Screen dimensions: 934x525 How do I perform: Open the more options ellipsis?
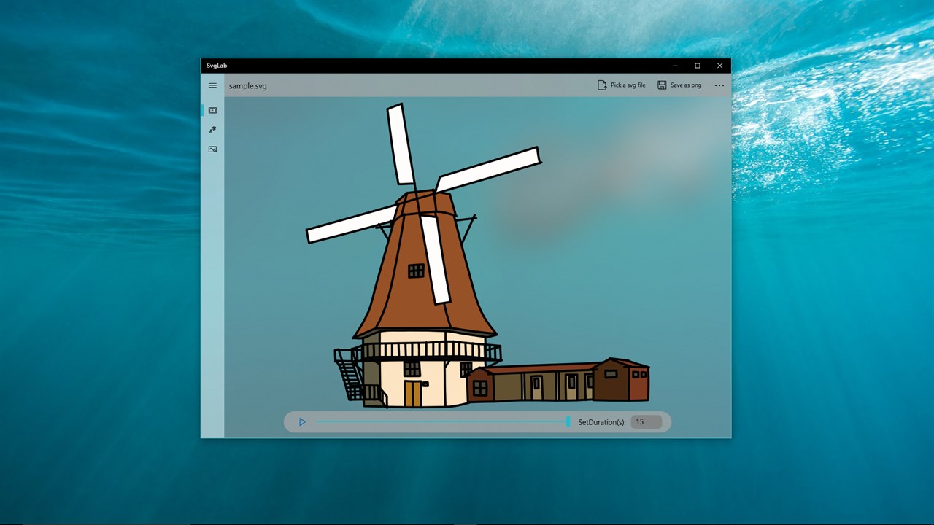pos(719,85)
